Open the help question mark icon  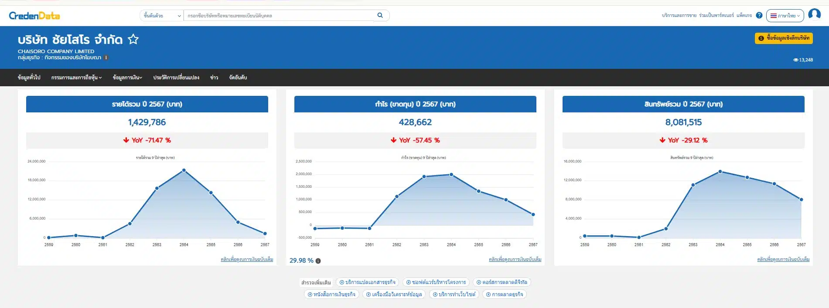[x=759, y=15]
